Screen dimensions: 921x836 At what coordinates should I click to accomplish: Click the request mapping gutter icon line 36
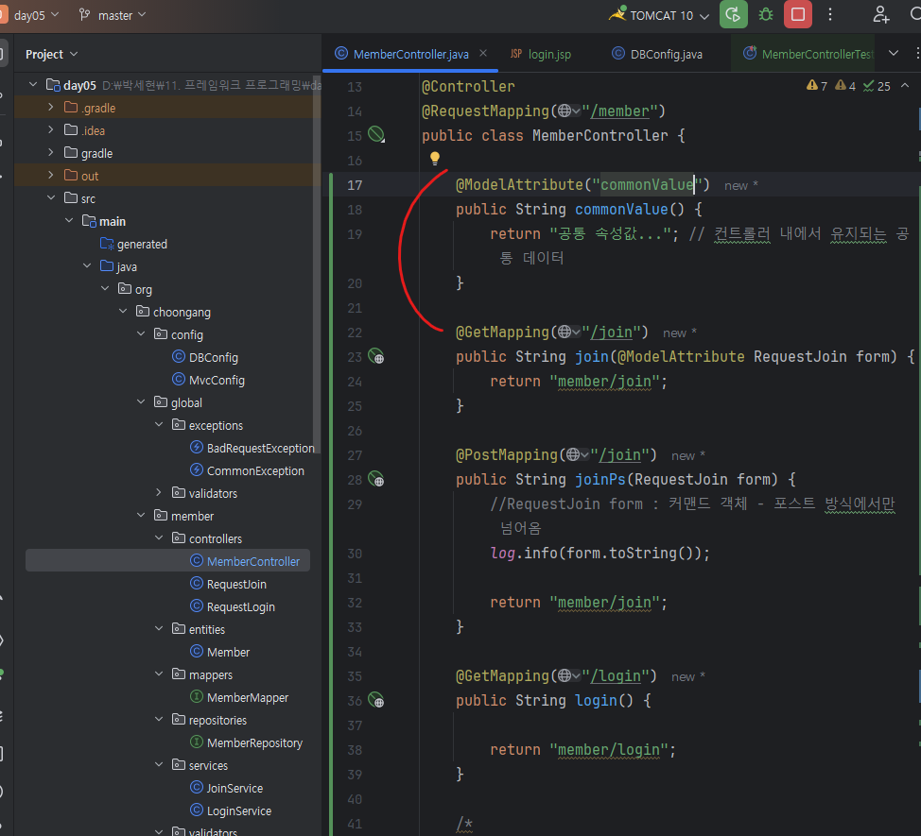click(x=376, y=700)
